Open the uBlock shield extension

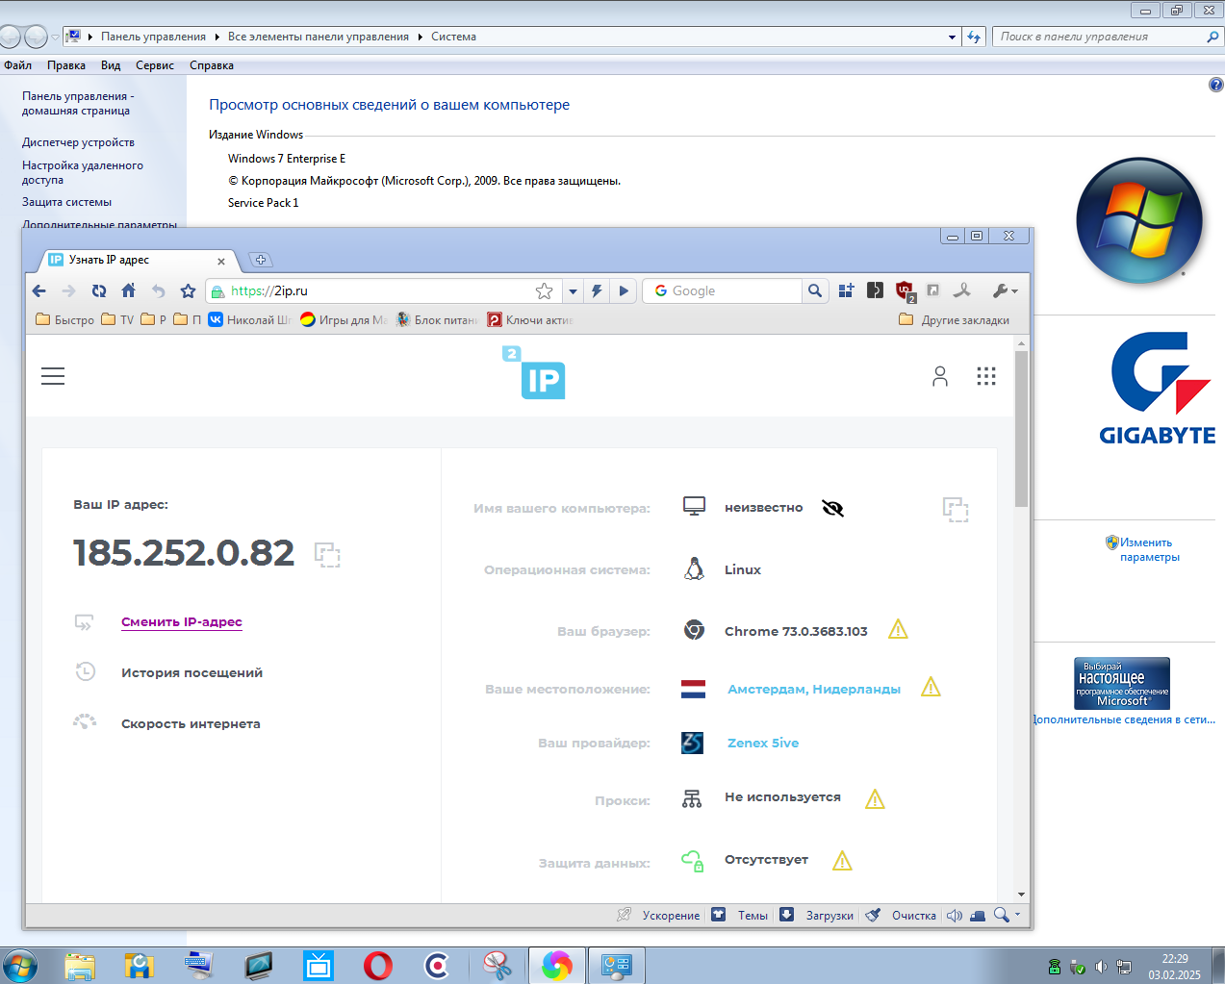[x=905, y=290]
